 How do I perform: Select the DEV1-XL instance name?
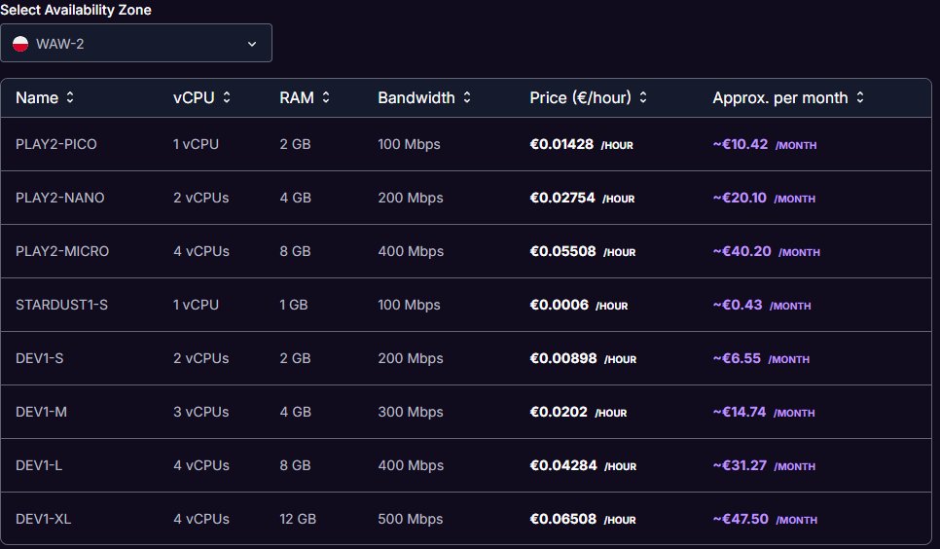coord(43,519)
